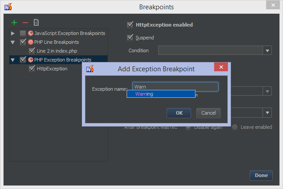The width and height of the screenshot is (283, 189).
Task: Click the red PHP Line Breakpoints circle icon
Action: [31, 42]
